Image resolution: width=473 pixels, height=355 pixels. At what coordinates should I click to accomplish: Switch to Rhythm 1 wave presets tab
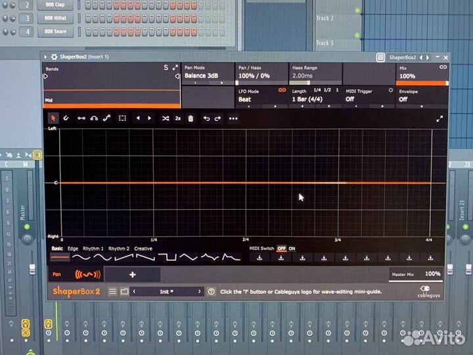tap(93, 248)
